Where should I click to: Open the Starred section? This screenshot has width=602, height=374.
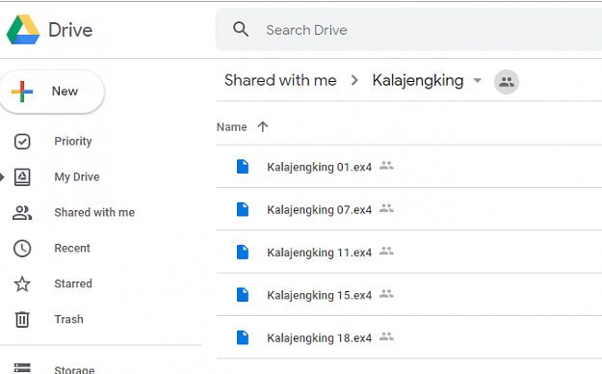click(x=73, y=283)
